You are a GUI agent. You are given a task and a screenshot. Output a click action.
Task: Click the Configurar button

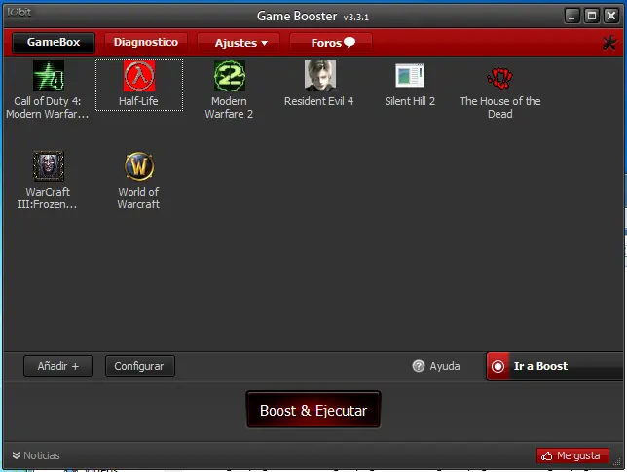tap(140, 366)
